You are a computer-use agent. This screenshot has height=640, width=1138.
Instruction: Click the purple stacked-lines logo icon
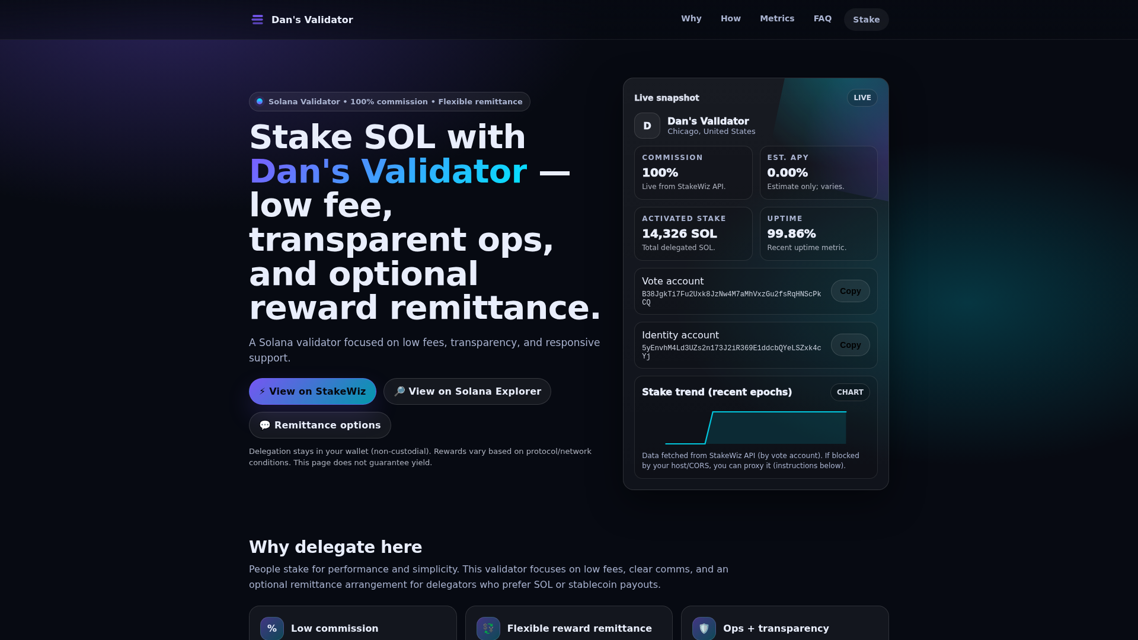tap(257, 20)
